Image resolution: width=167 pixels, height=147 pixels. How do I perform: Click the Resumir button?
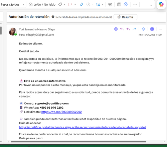point(125,17)
